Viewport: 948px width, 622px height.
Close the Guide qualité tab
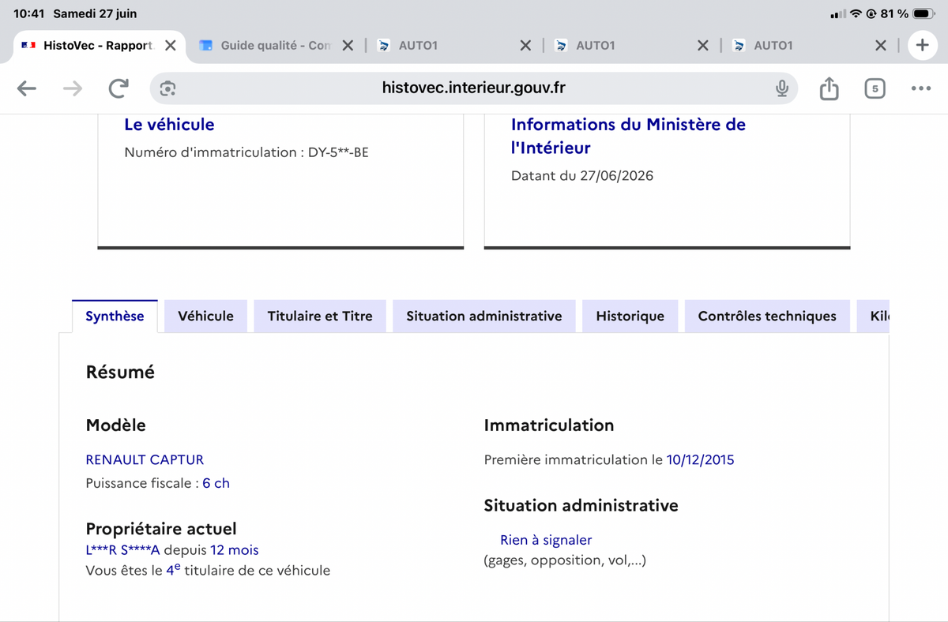coord(348,46)
